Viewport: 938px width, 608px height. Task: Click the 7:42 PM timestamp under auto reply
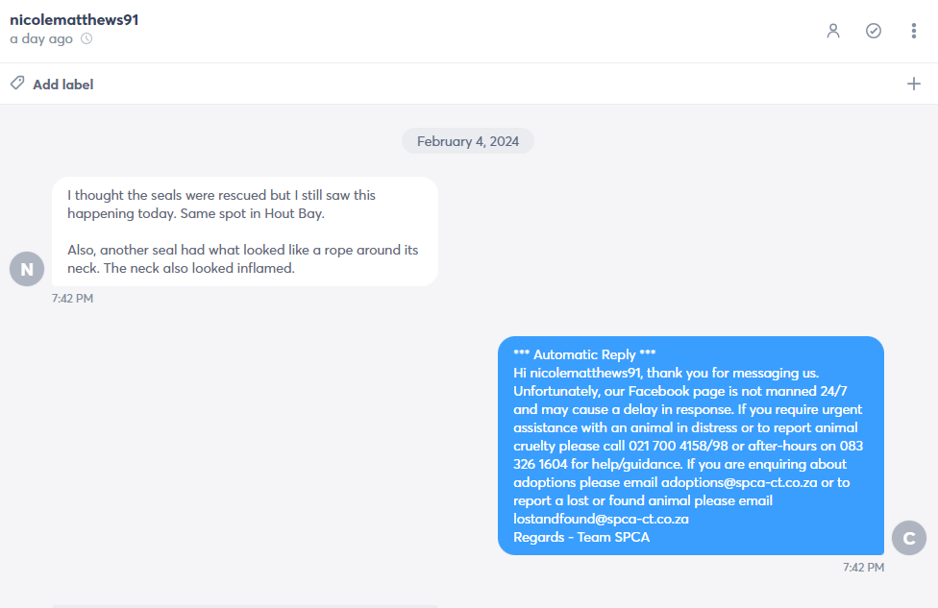coord(863,568)
